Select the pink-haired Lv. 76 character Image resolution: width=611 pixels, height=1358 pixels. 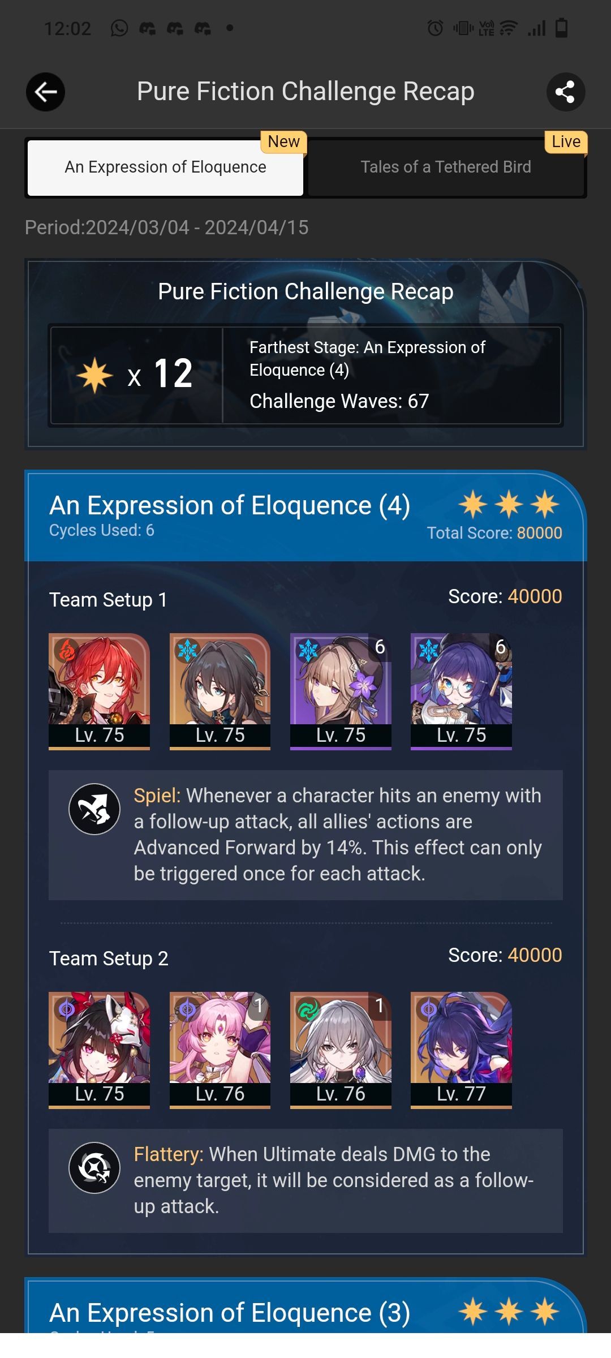pyautogui.click(x=220, y=1050)
